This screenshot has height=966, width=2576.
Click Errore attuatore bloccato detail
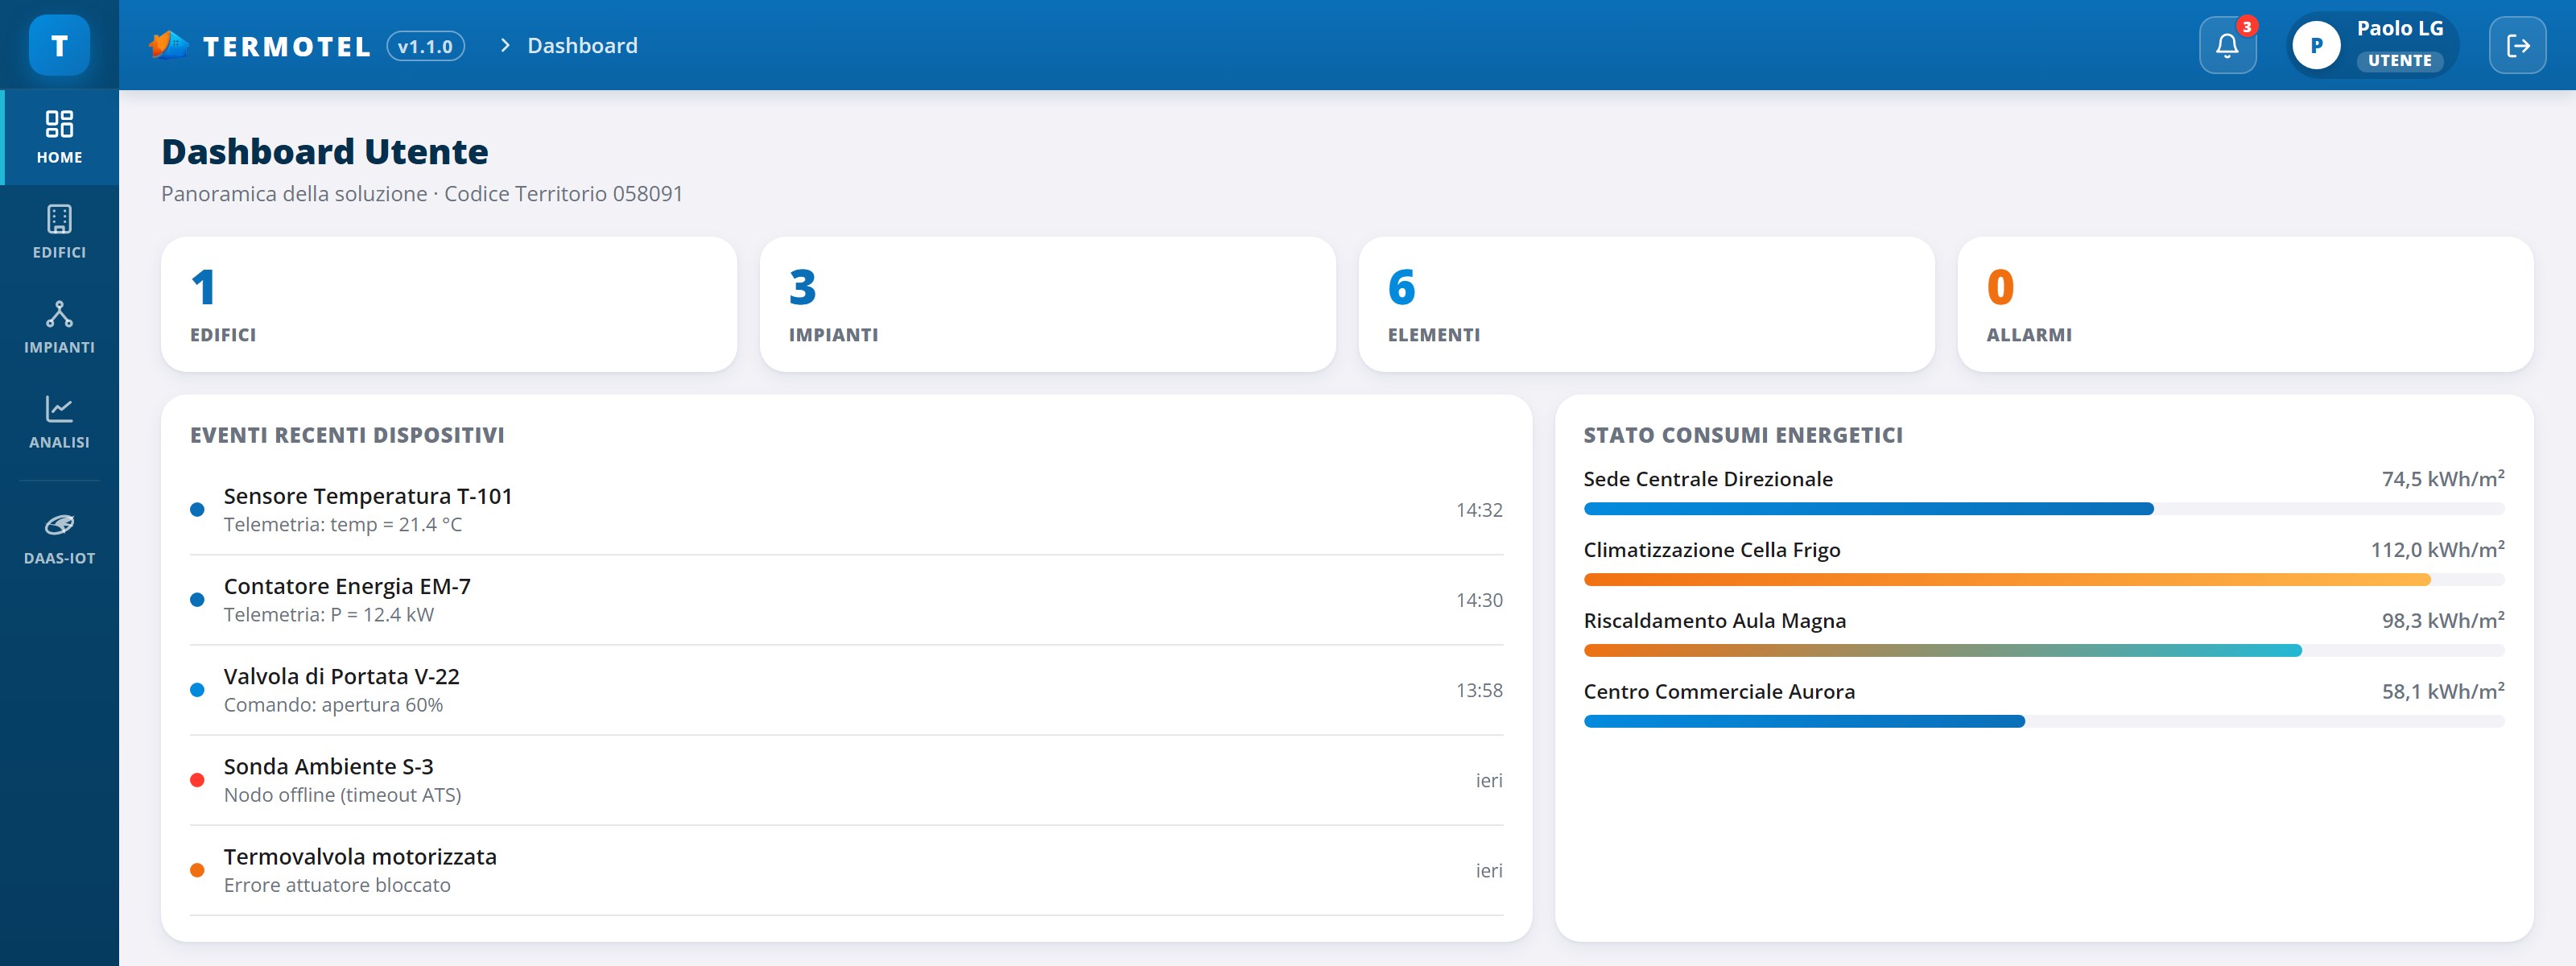[337, 885]
